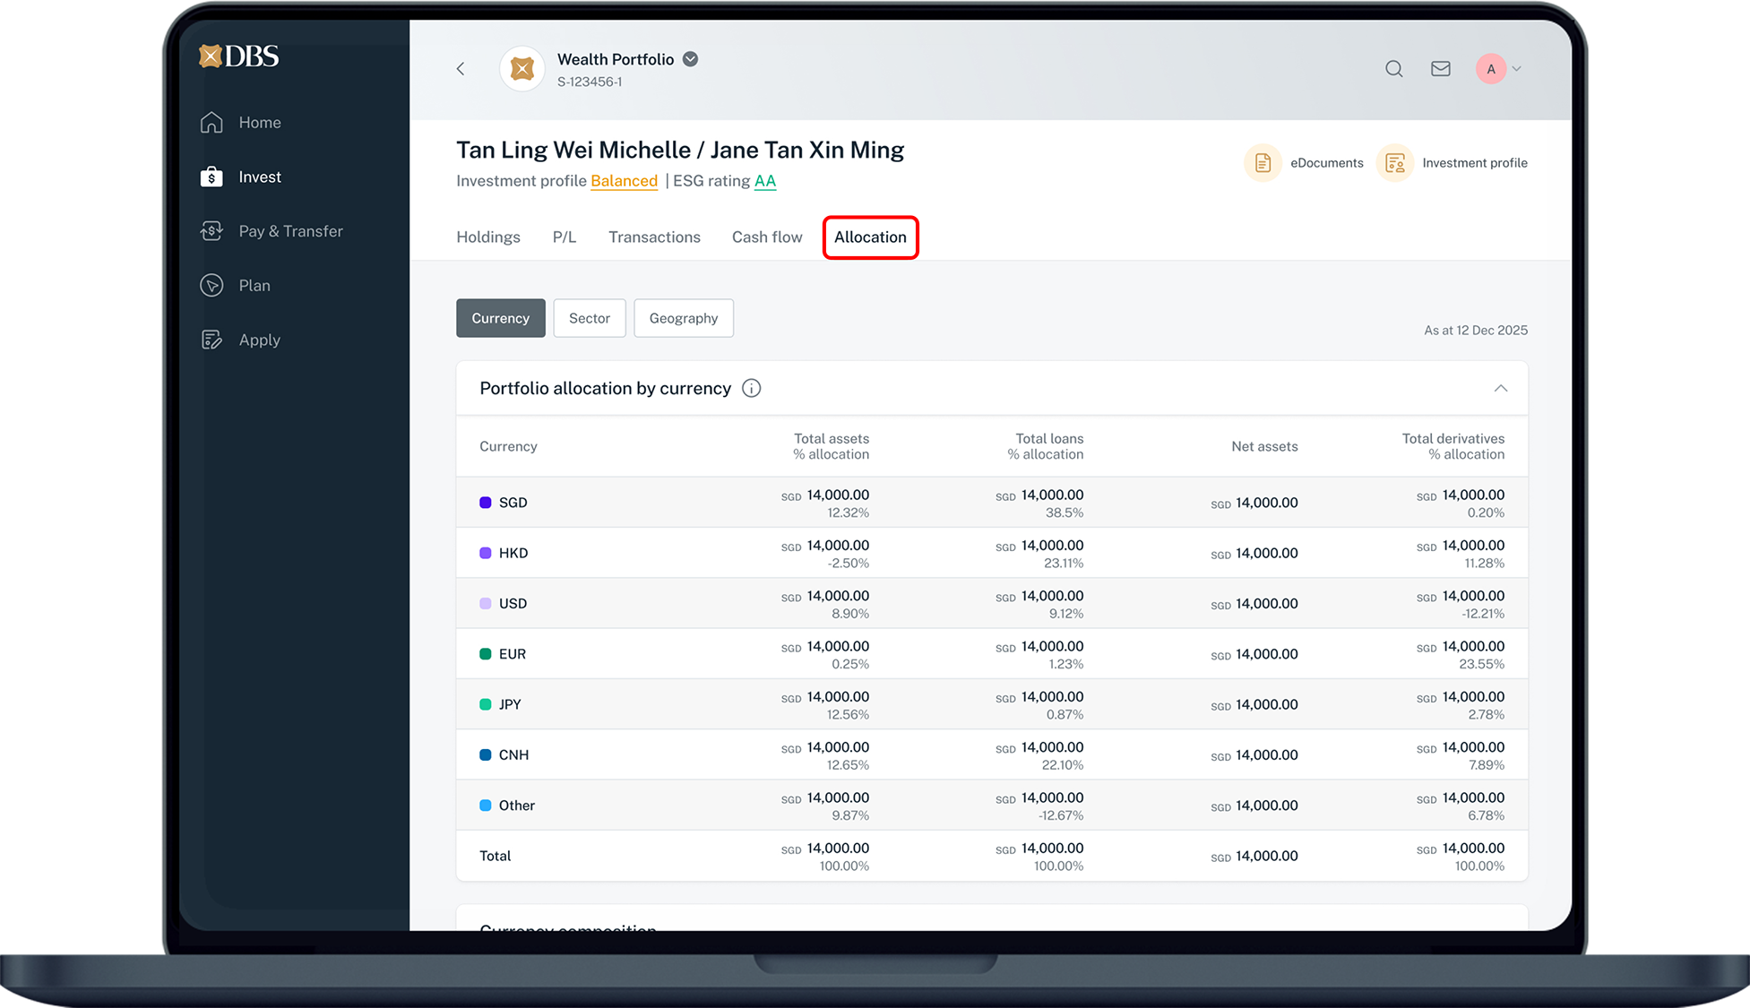Switch to the Geography view toggle

tap(683, 318)
